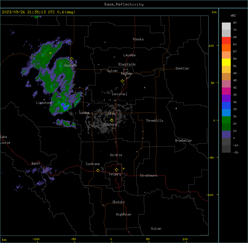Click the yellow diamond marker above Calgary label
The width and height of the screenshot is (248, 243).
(x=117, y=170)
